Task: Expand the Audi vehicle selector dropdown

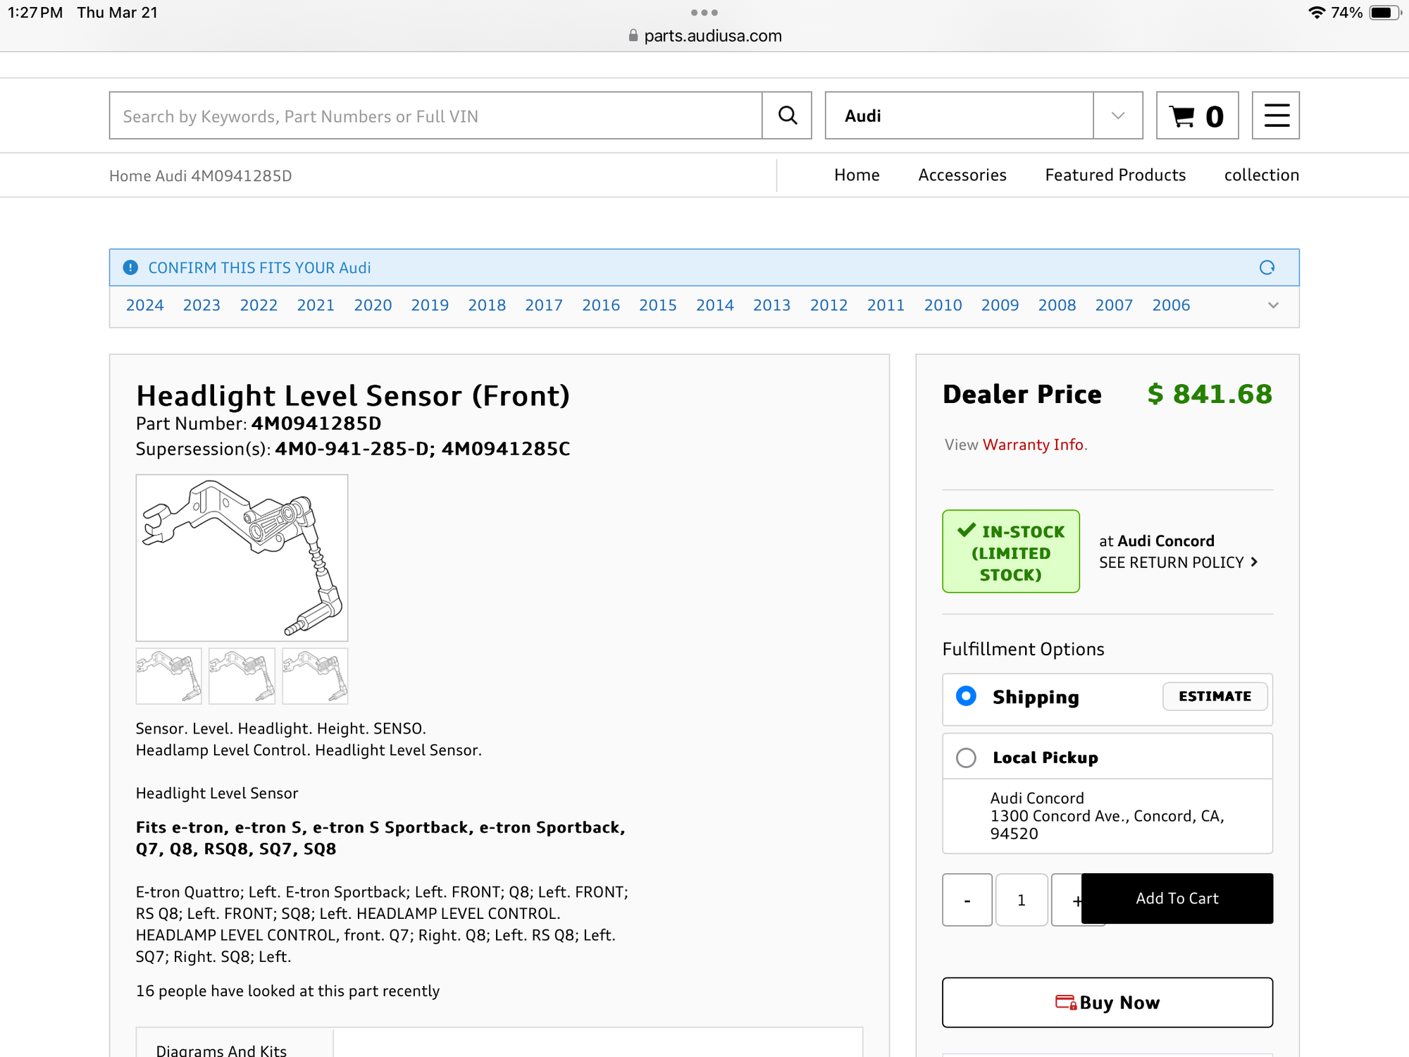Action: tap(1117, 116)
